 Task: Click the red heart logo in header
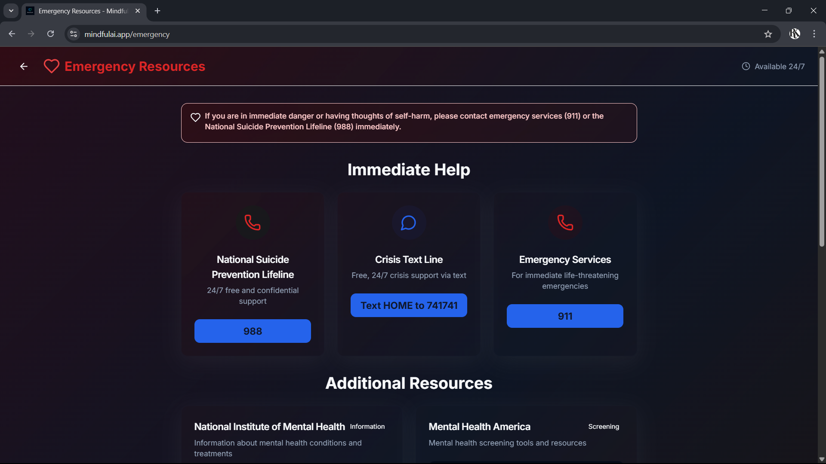pyautogui.click(x=52, y=66)
